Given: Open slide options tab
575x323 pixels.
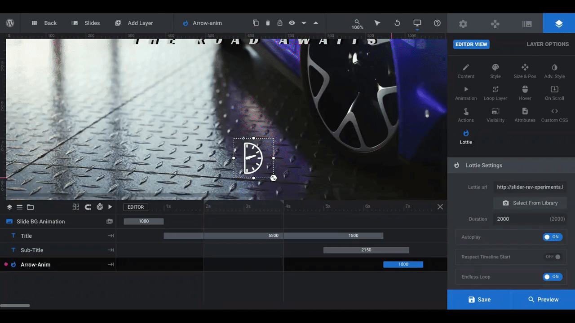Looking at the screenshot, I should pyautogui.click(x=527, y=24).
